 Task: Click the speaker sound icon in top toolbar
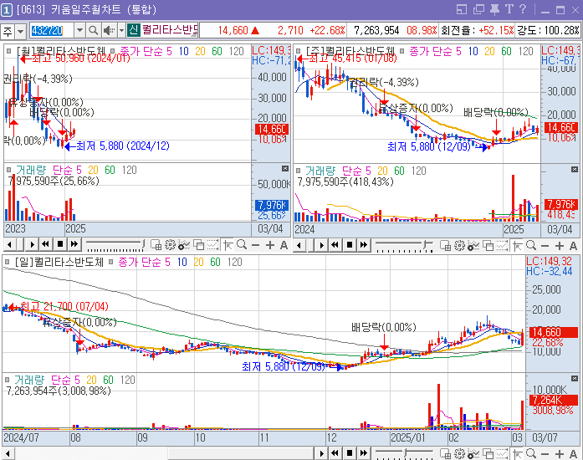pyautogui.click(x=109, y=30)
